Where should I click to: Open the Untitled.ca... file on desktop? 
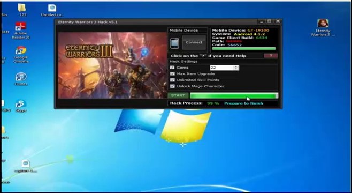pyautogui.click(x=52, y=10)
